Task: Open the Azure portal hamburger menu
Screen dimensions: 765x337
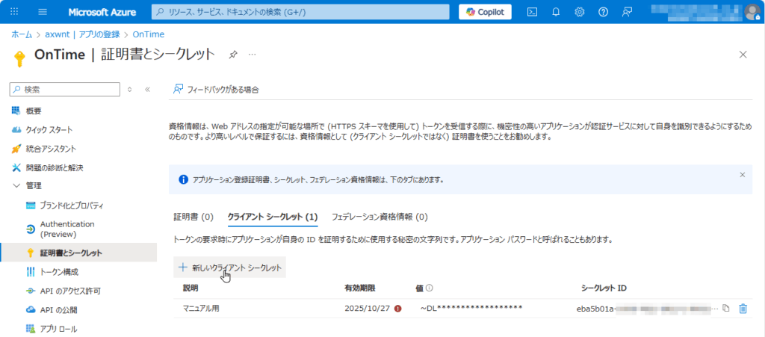Action: coord(42,12)
